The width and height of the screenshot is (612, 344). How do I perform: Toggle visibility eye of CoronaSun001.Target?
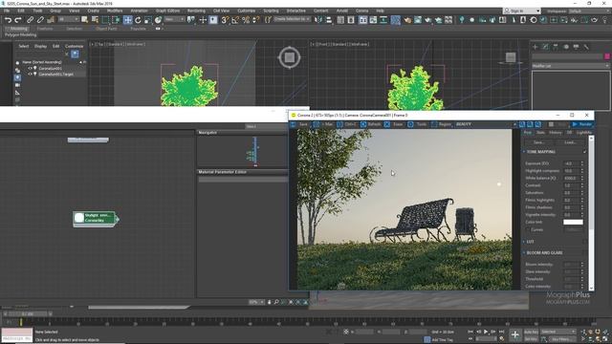point(30,74)
